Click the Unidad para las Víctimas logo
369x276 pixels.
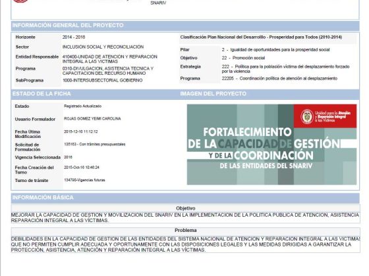[326, 116]
